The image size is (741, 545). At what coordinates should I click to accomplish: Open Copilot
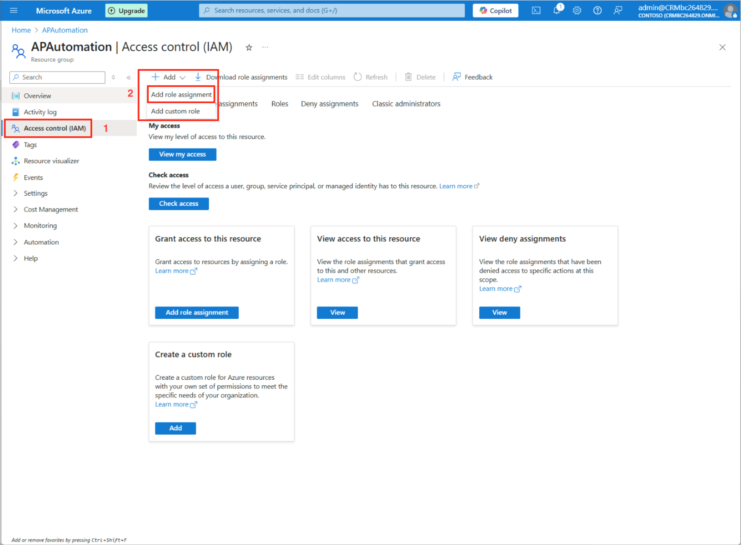coord(495,11)
